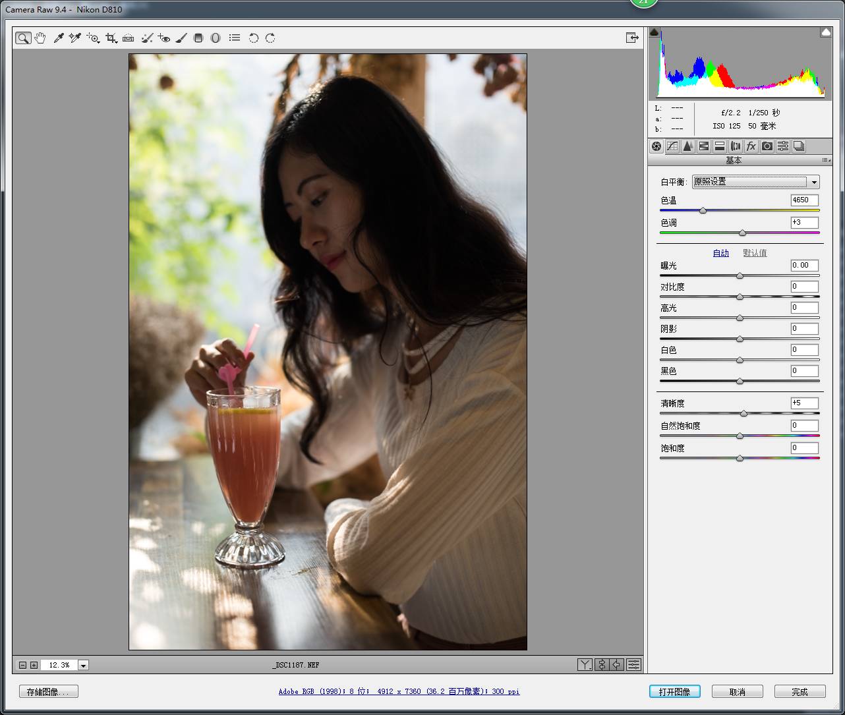The height and width of the screenshot is (715, 845).
Task: Click the 色温 slider handle
Action: 703,210
